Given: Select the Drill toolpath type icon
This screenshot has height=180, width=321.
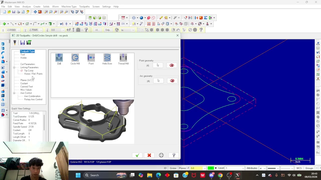Looking at the screenshot, I should pos(59,58).
